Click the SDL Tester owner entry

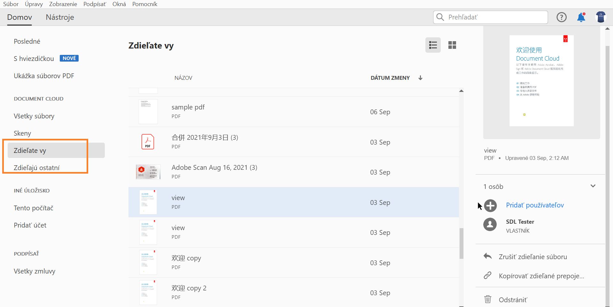click(519, 226)
